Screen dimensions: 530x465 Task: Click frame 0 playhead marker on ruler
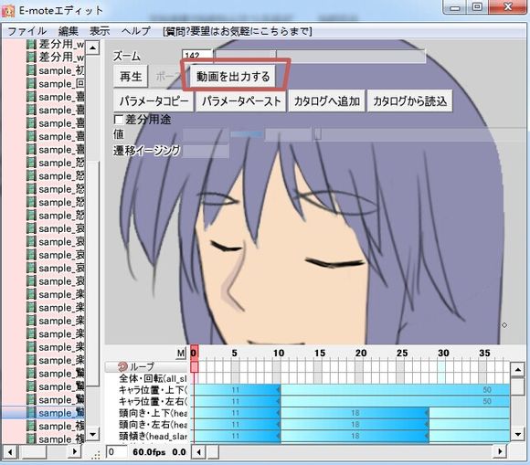point(195,353)
